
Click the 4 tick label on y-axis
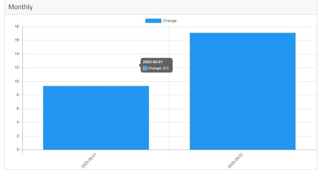(18, 122)
